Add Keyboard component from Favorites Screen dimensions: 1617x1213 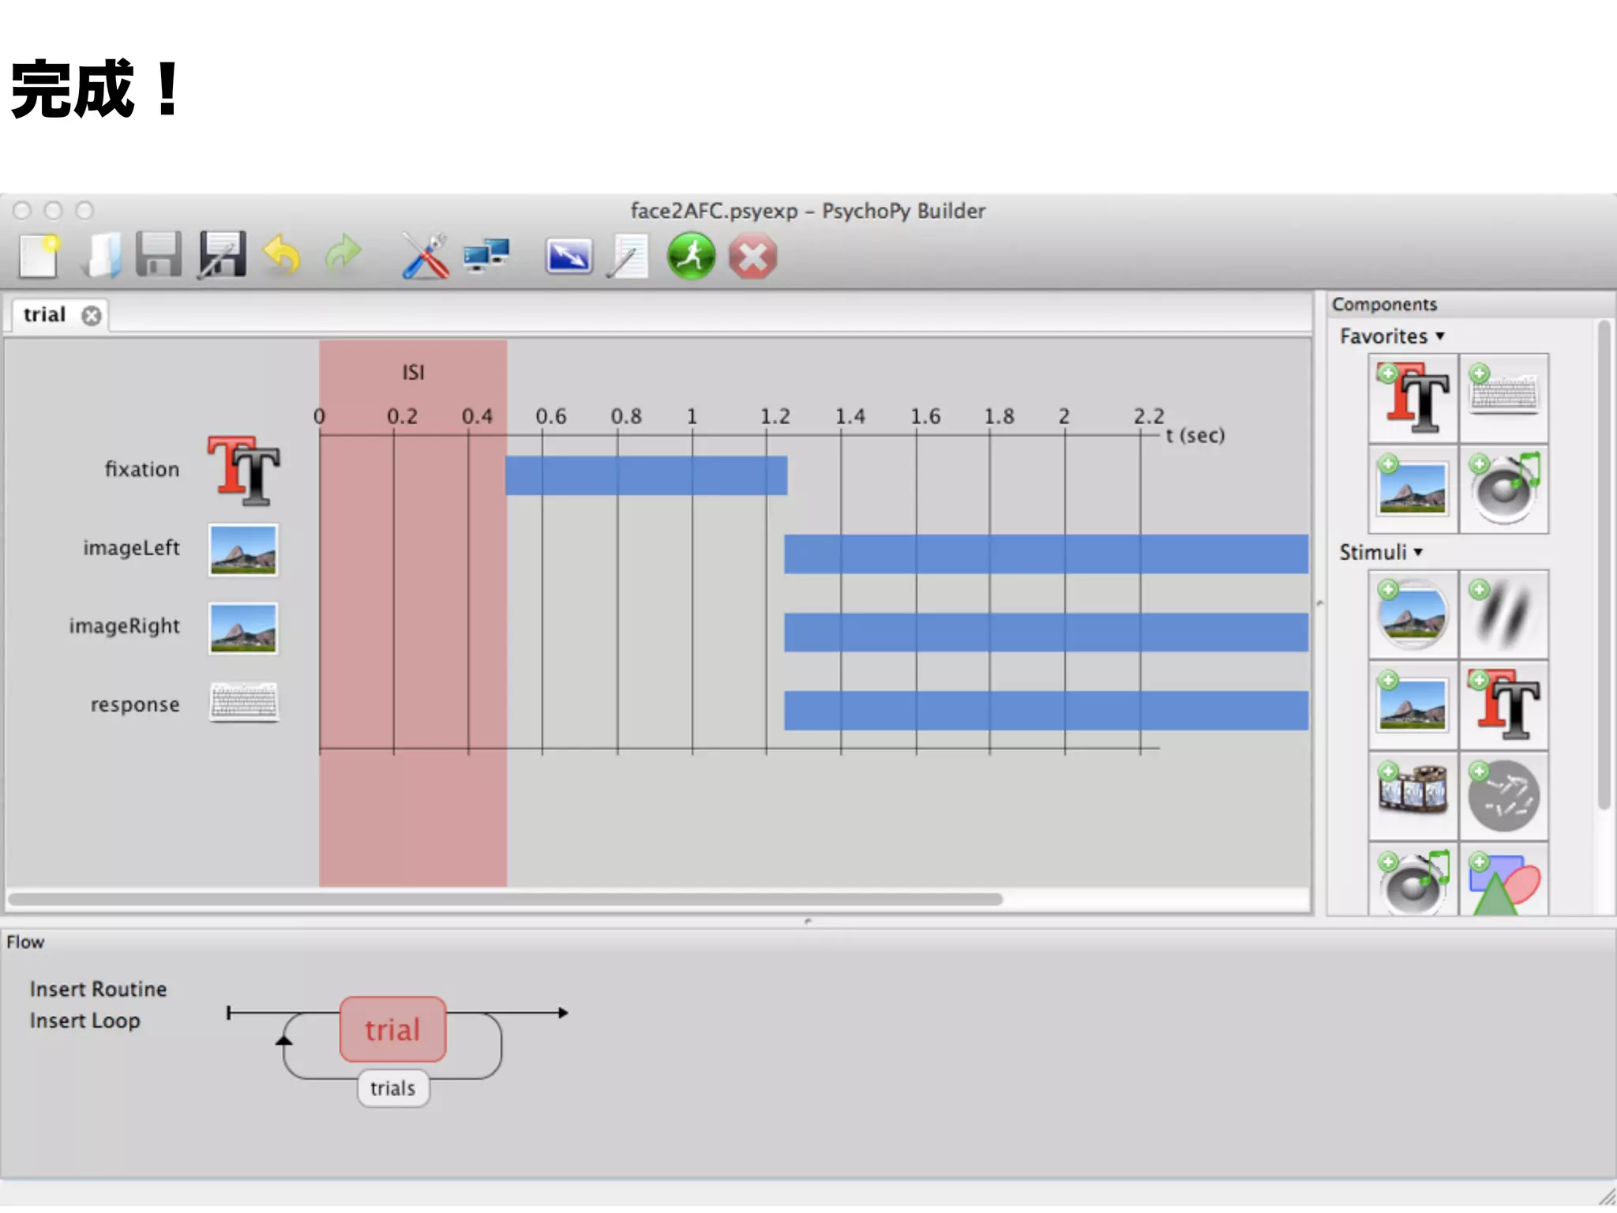pyautogui.click(x=1504, y=398)
